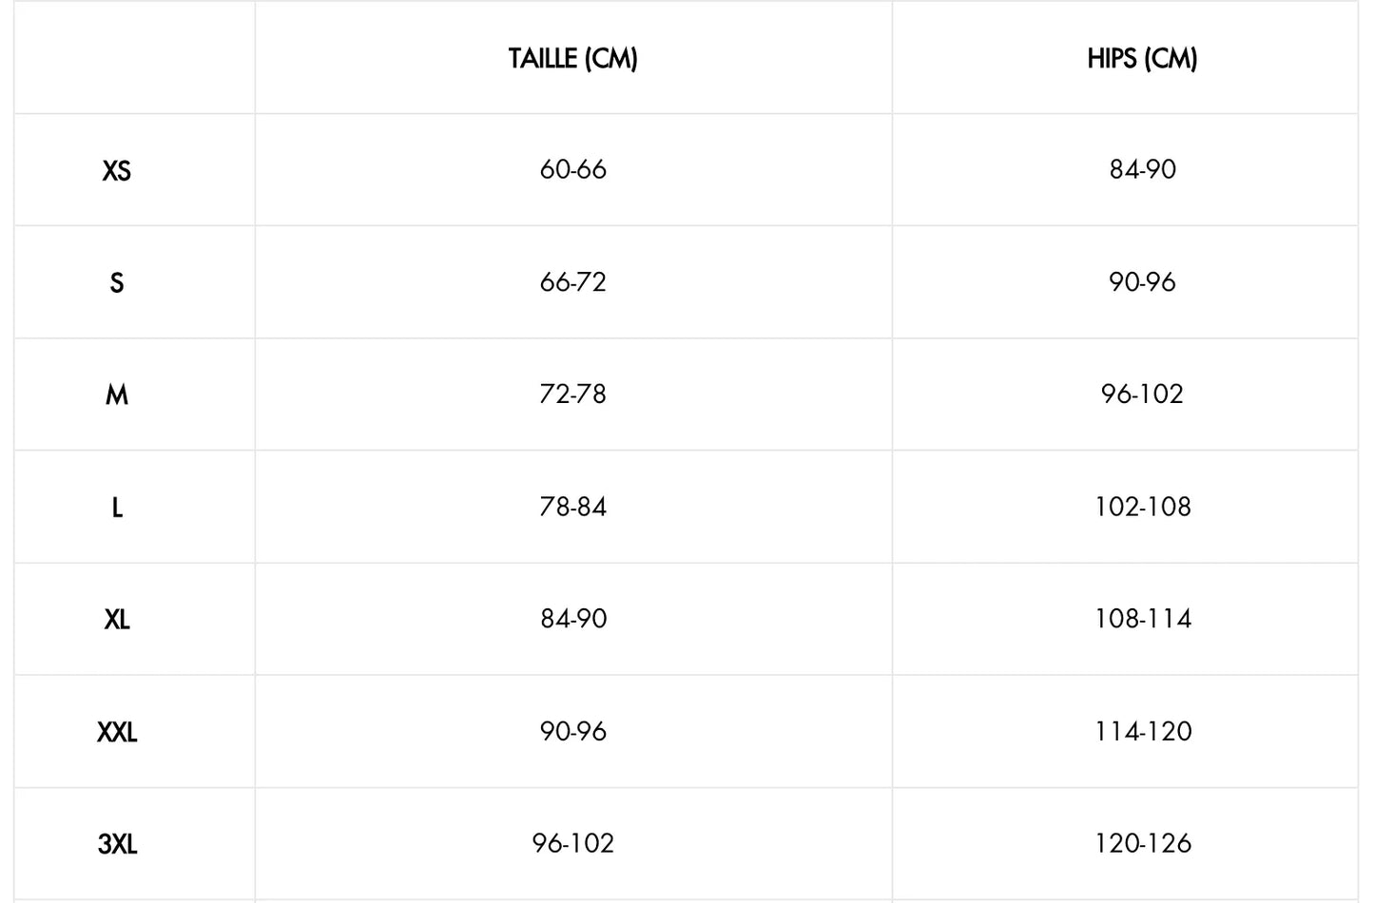Click the 90-96 hips value for S

coord(1142,282)
